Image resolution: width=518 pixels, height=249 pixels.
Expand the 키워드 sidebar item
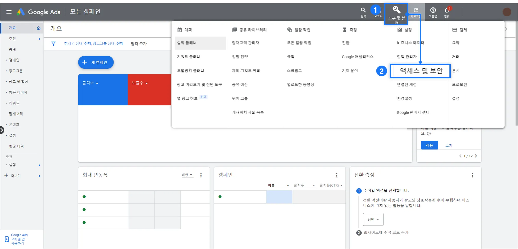[6, 103]
